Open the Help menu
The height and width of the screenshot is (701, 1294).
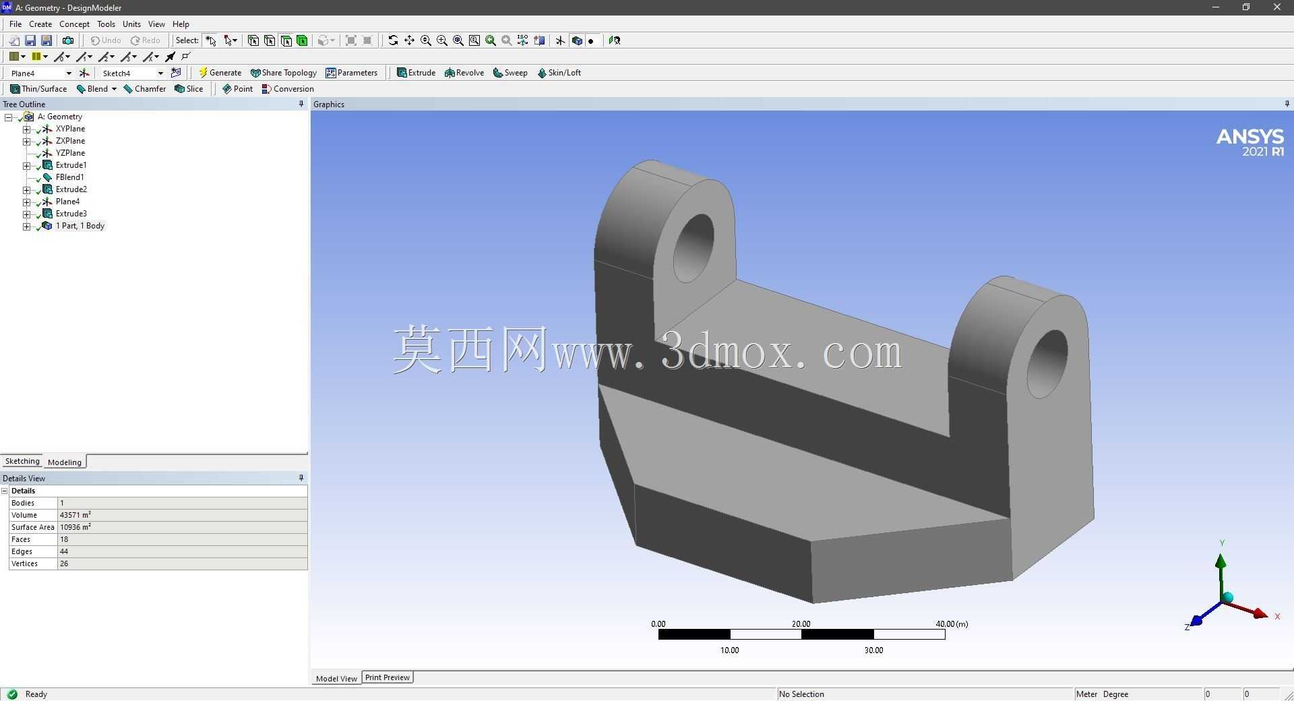point(181,24)
